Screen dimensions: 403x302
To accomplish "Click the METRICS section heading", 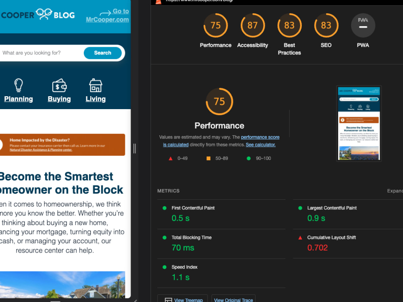I will pos(168,191).
